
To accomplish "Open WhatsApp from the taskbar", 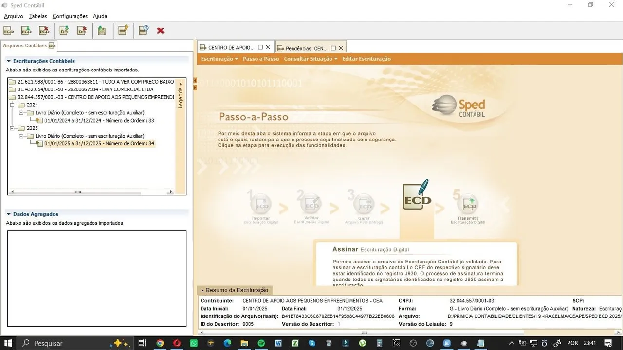I will tap(194, 343).
